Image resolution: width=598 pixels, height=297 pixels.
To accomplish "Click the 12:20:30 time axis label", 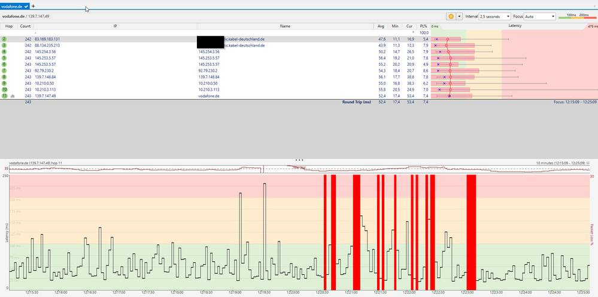I will (322, 292).
